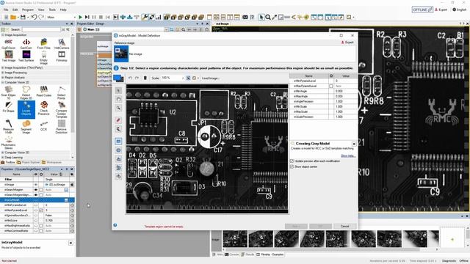Select the rectangle region tool in dialog
This screenshot has height=264, width=470.
[x=118, y=141]
